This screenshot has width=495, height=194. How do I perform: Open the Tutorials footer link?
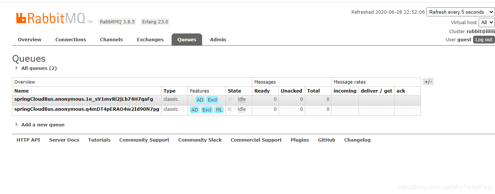pyautogui.click(x=99, y=140)
